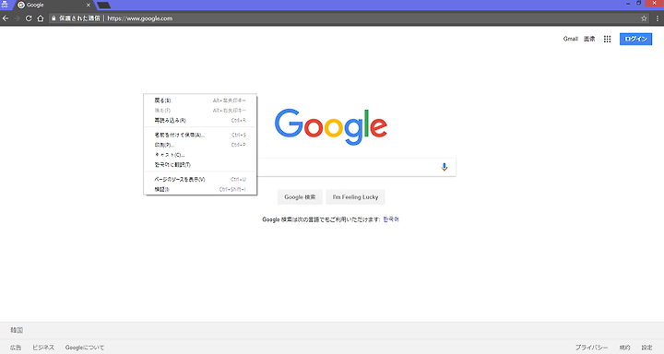664x354 pixels.
Task: Choose 検証(I) inspect menu entry
Action: coord(200,189)
